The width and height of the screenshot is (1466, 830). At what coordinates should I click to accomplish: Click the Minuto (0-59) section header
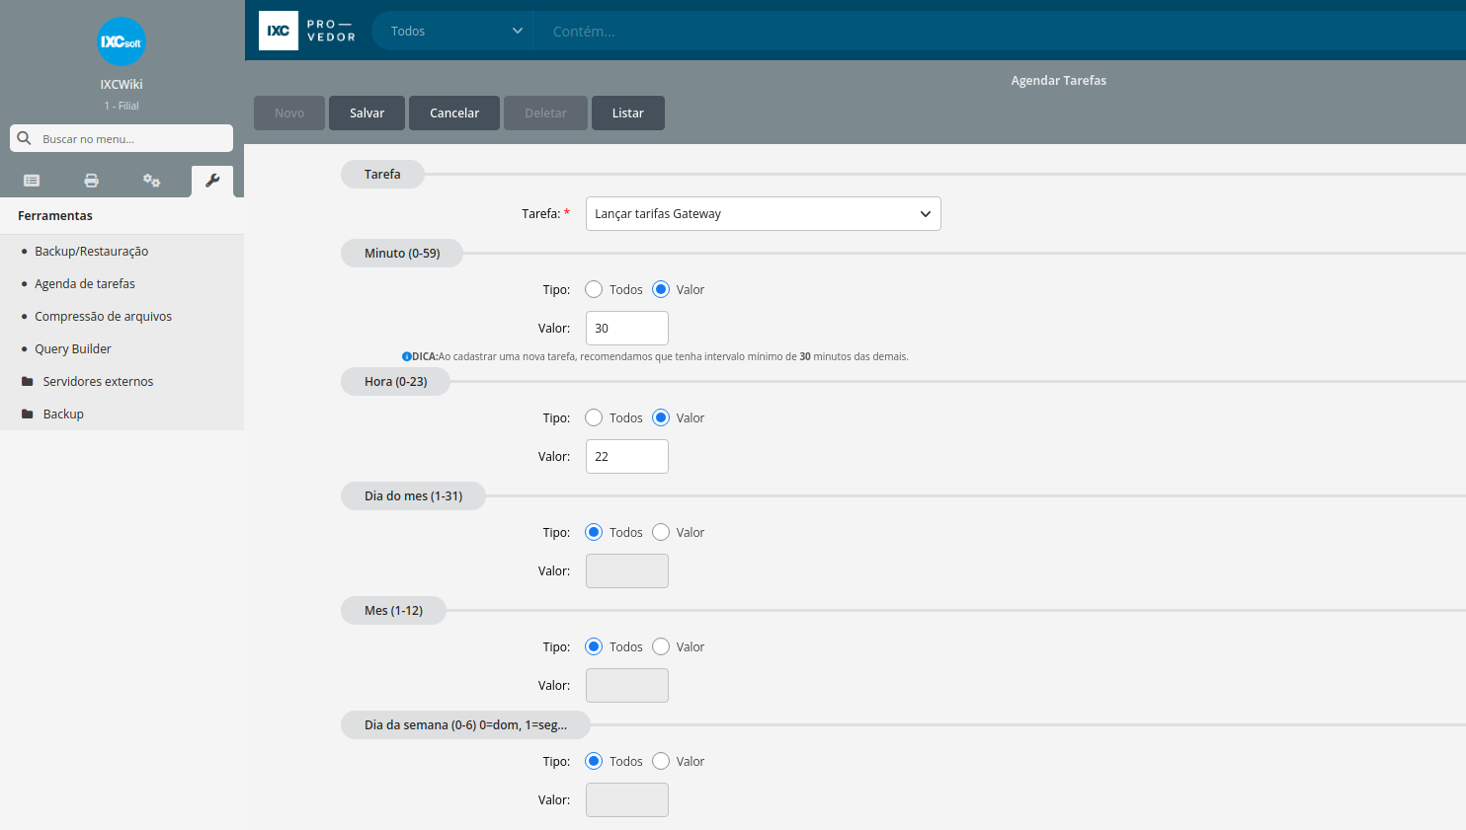pos(402,253)
